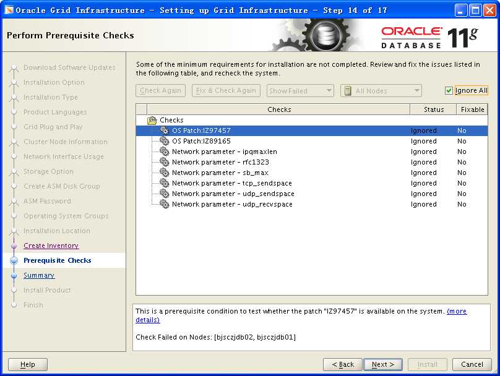Minimize the installer window
This screenshot has width=500, height=376.
(460, 11)
